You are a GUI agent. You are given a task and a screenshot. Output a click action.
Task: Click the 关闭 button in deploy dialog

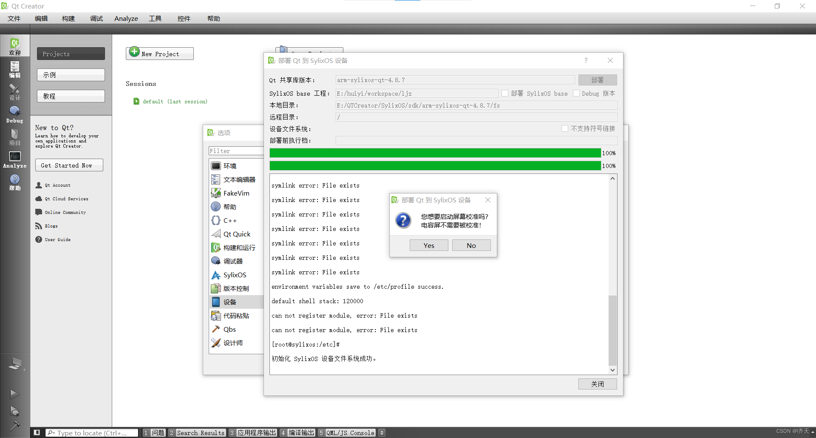[598, 384]
